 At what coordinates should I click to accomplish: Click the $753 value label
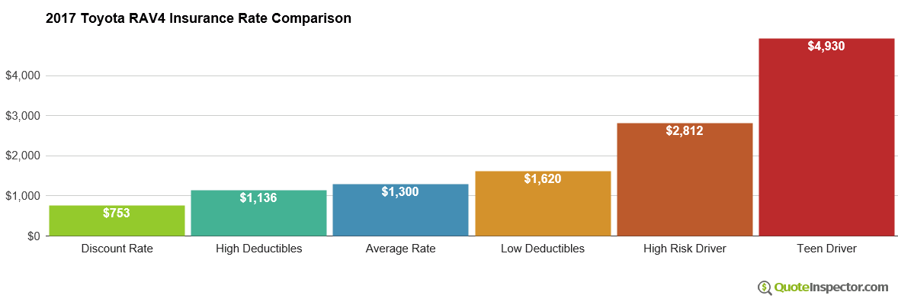(117, 213)
